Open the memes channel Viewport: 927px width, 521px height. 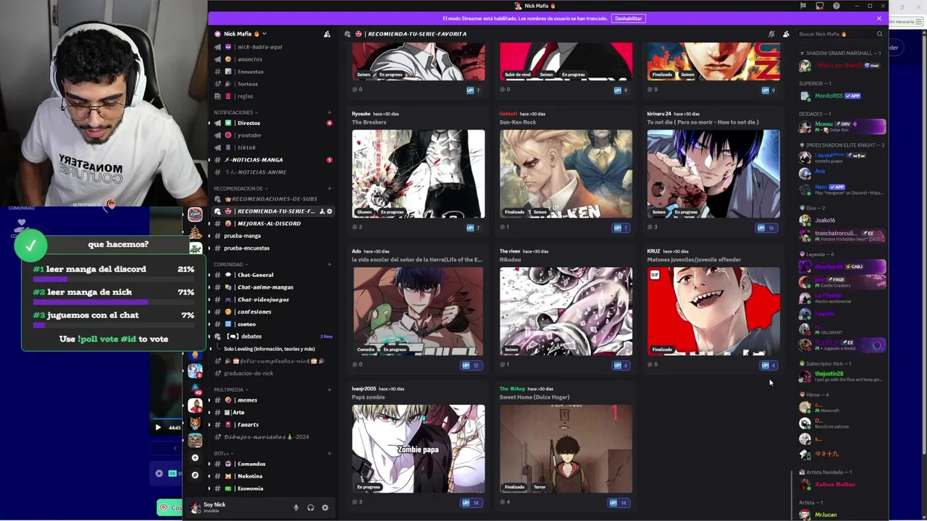tap(272, 400)
